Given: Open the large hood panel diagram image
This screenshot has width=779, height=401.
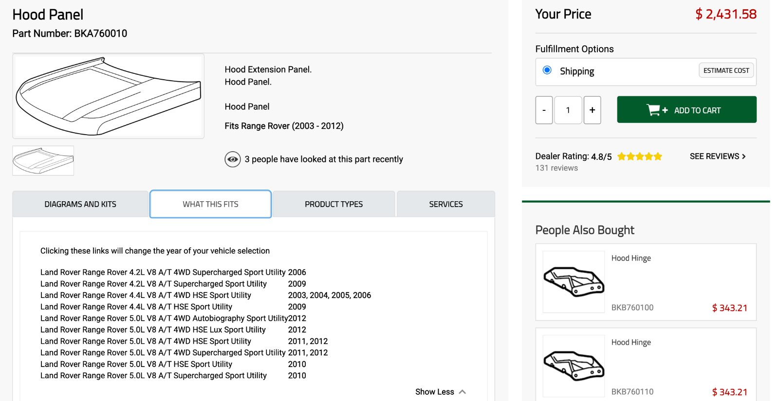Looking at the screenshot, I should pos(108,96).
